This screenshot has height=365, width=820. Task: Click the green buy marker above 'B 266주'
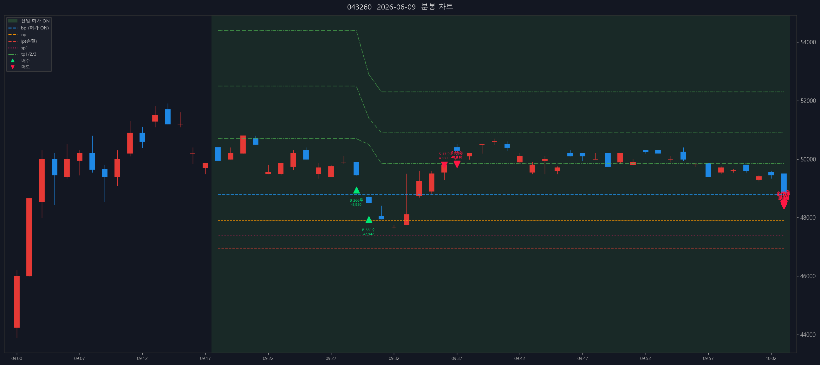point(356,190)
